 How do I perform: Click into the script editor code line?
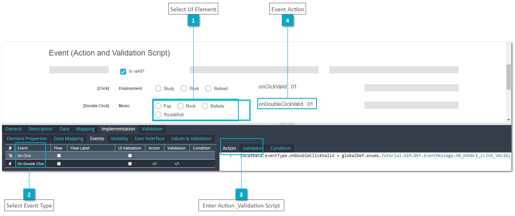point(375,156)
